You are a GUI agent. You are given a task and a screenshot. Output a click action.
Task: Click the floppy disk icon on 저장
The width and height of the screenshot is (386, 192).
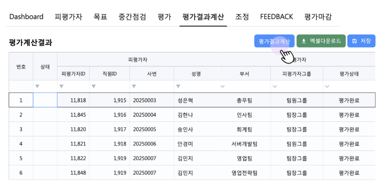(x=354, y=41)
